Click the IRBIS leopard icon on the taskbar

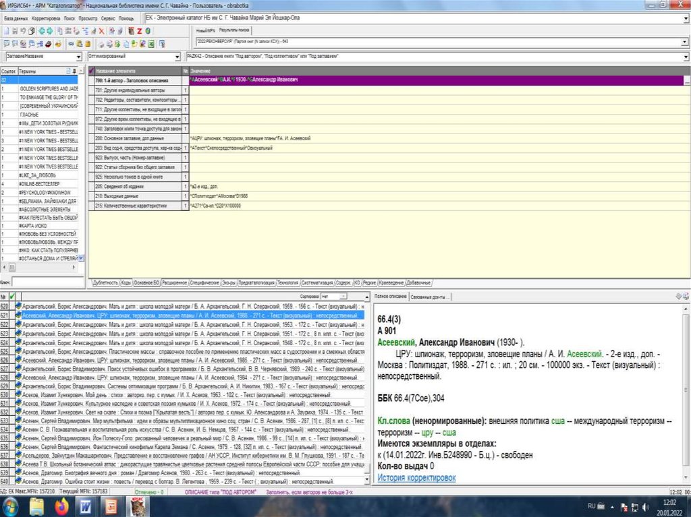[x=138, y=506]
